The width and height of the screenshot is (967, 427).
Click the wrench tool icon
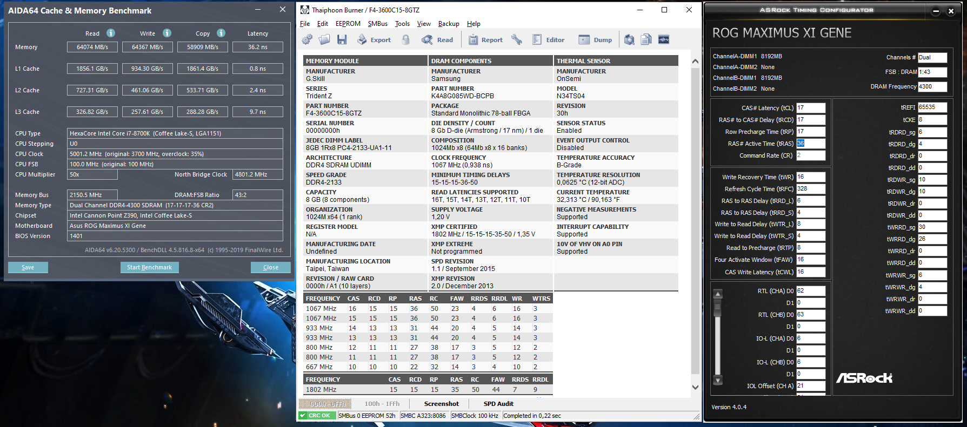(x=517, y=39)
